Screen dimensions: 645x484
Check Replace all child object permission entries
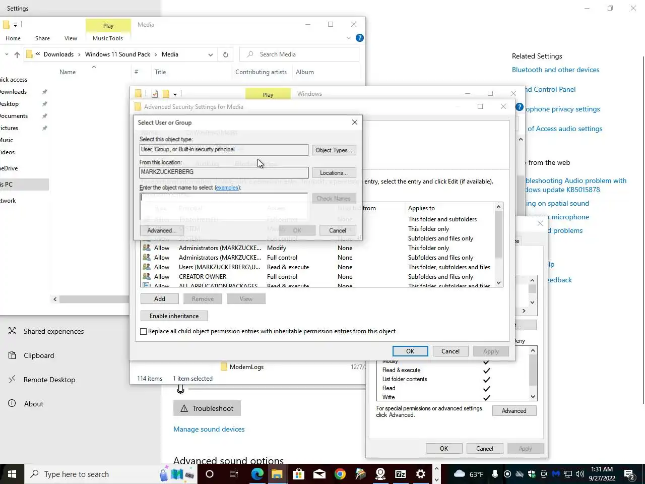click(144, 331)
